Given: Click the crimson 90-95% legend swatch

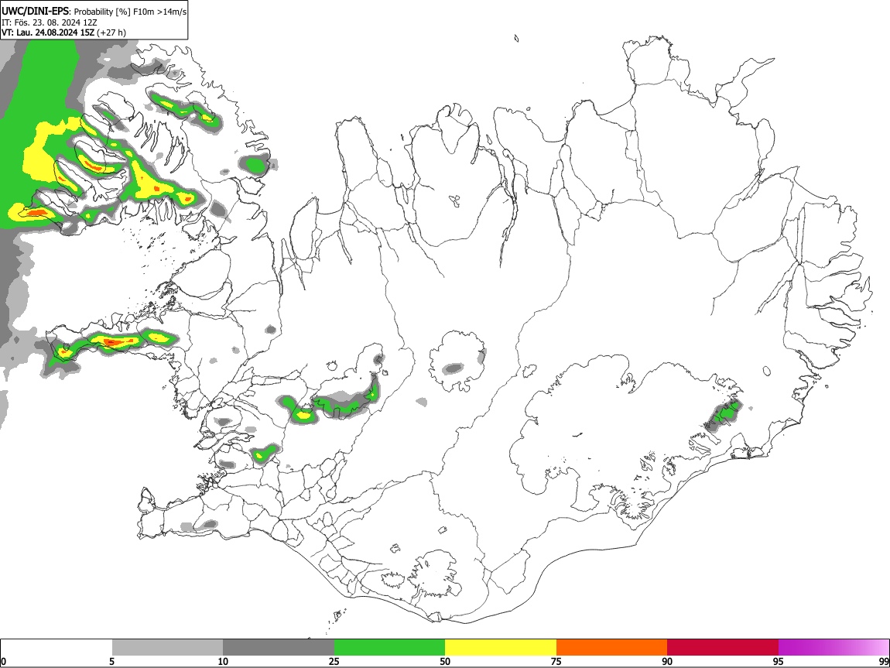Looking at the screenshot, I should point(723,648).
